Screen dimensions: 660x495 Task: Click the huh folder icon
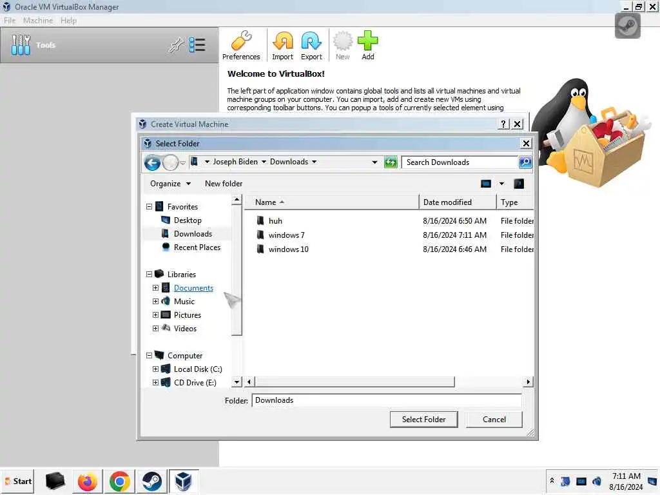(x=260, y=220)
